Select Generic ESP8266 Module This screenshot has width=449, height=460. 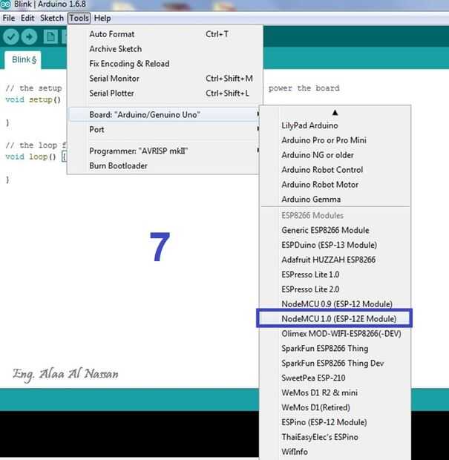click(x=335, y=230)
